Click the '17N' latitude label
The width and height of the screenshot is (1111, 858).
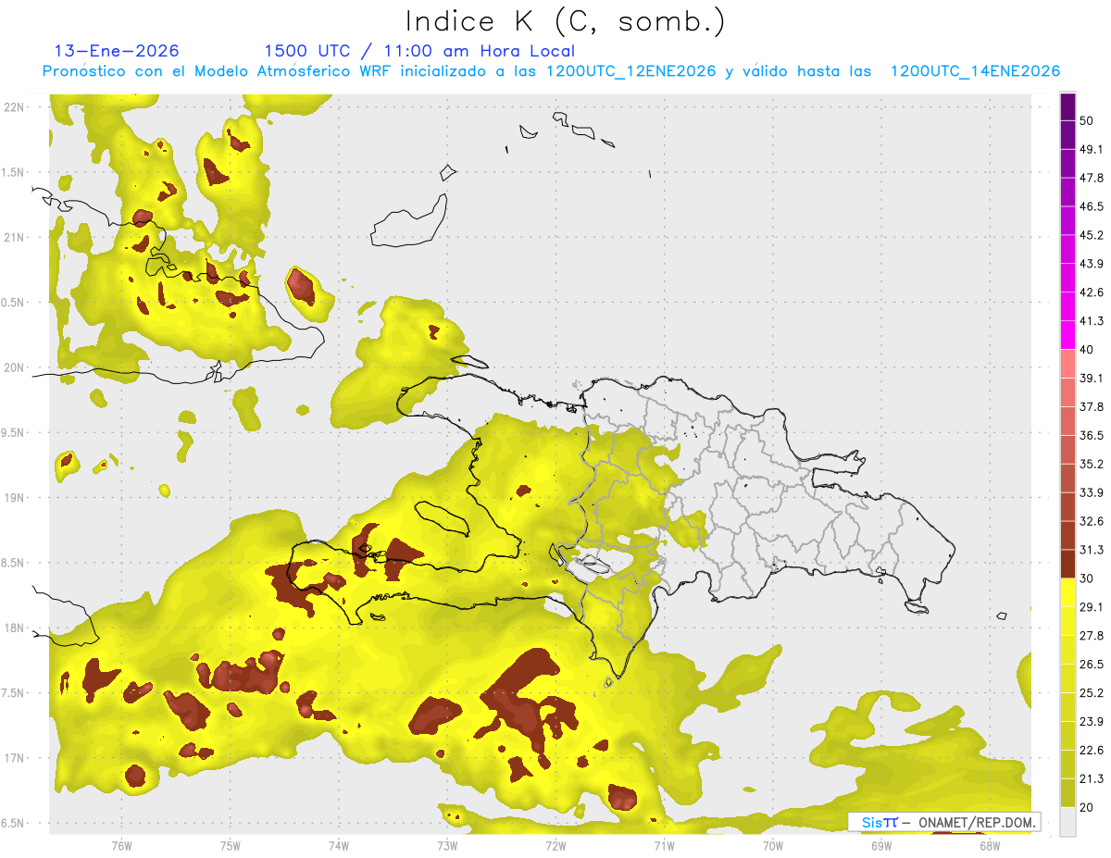pos(14,759)
